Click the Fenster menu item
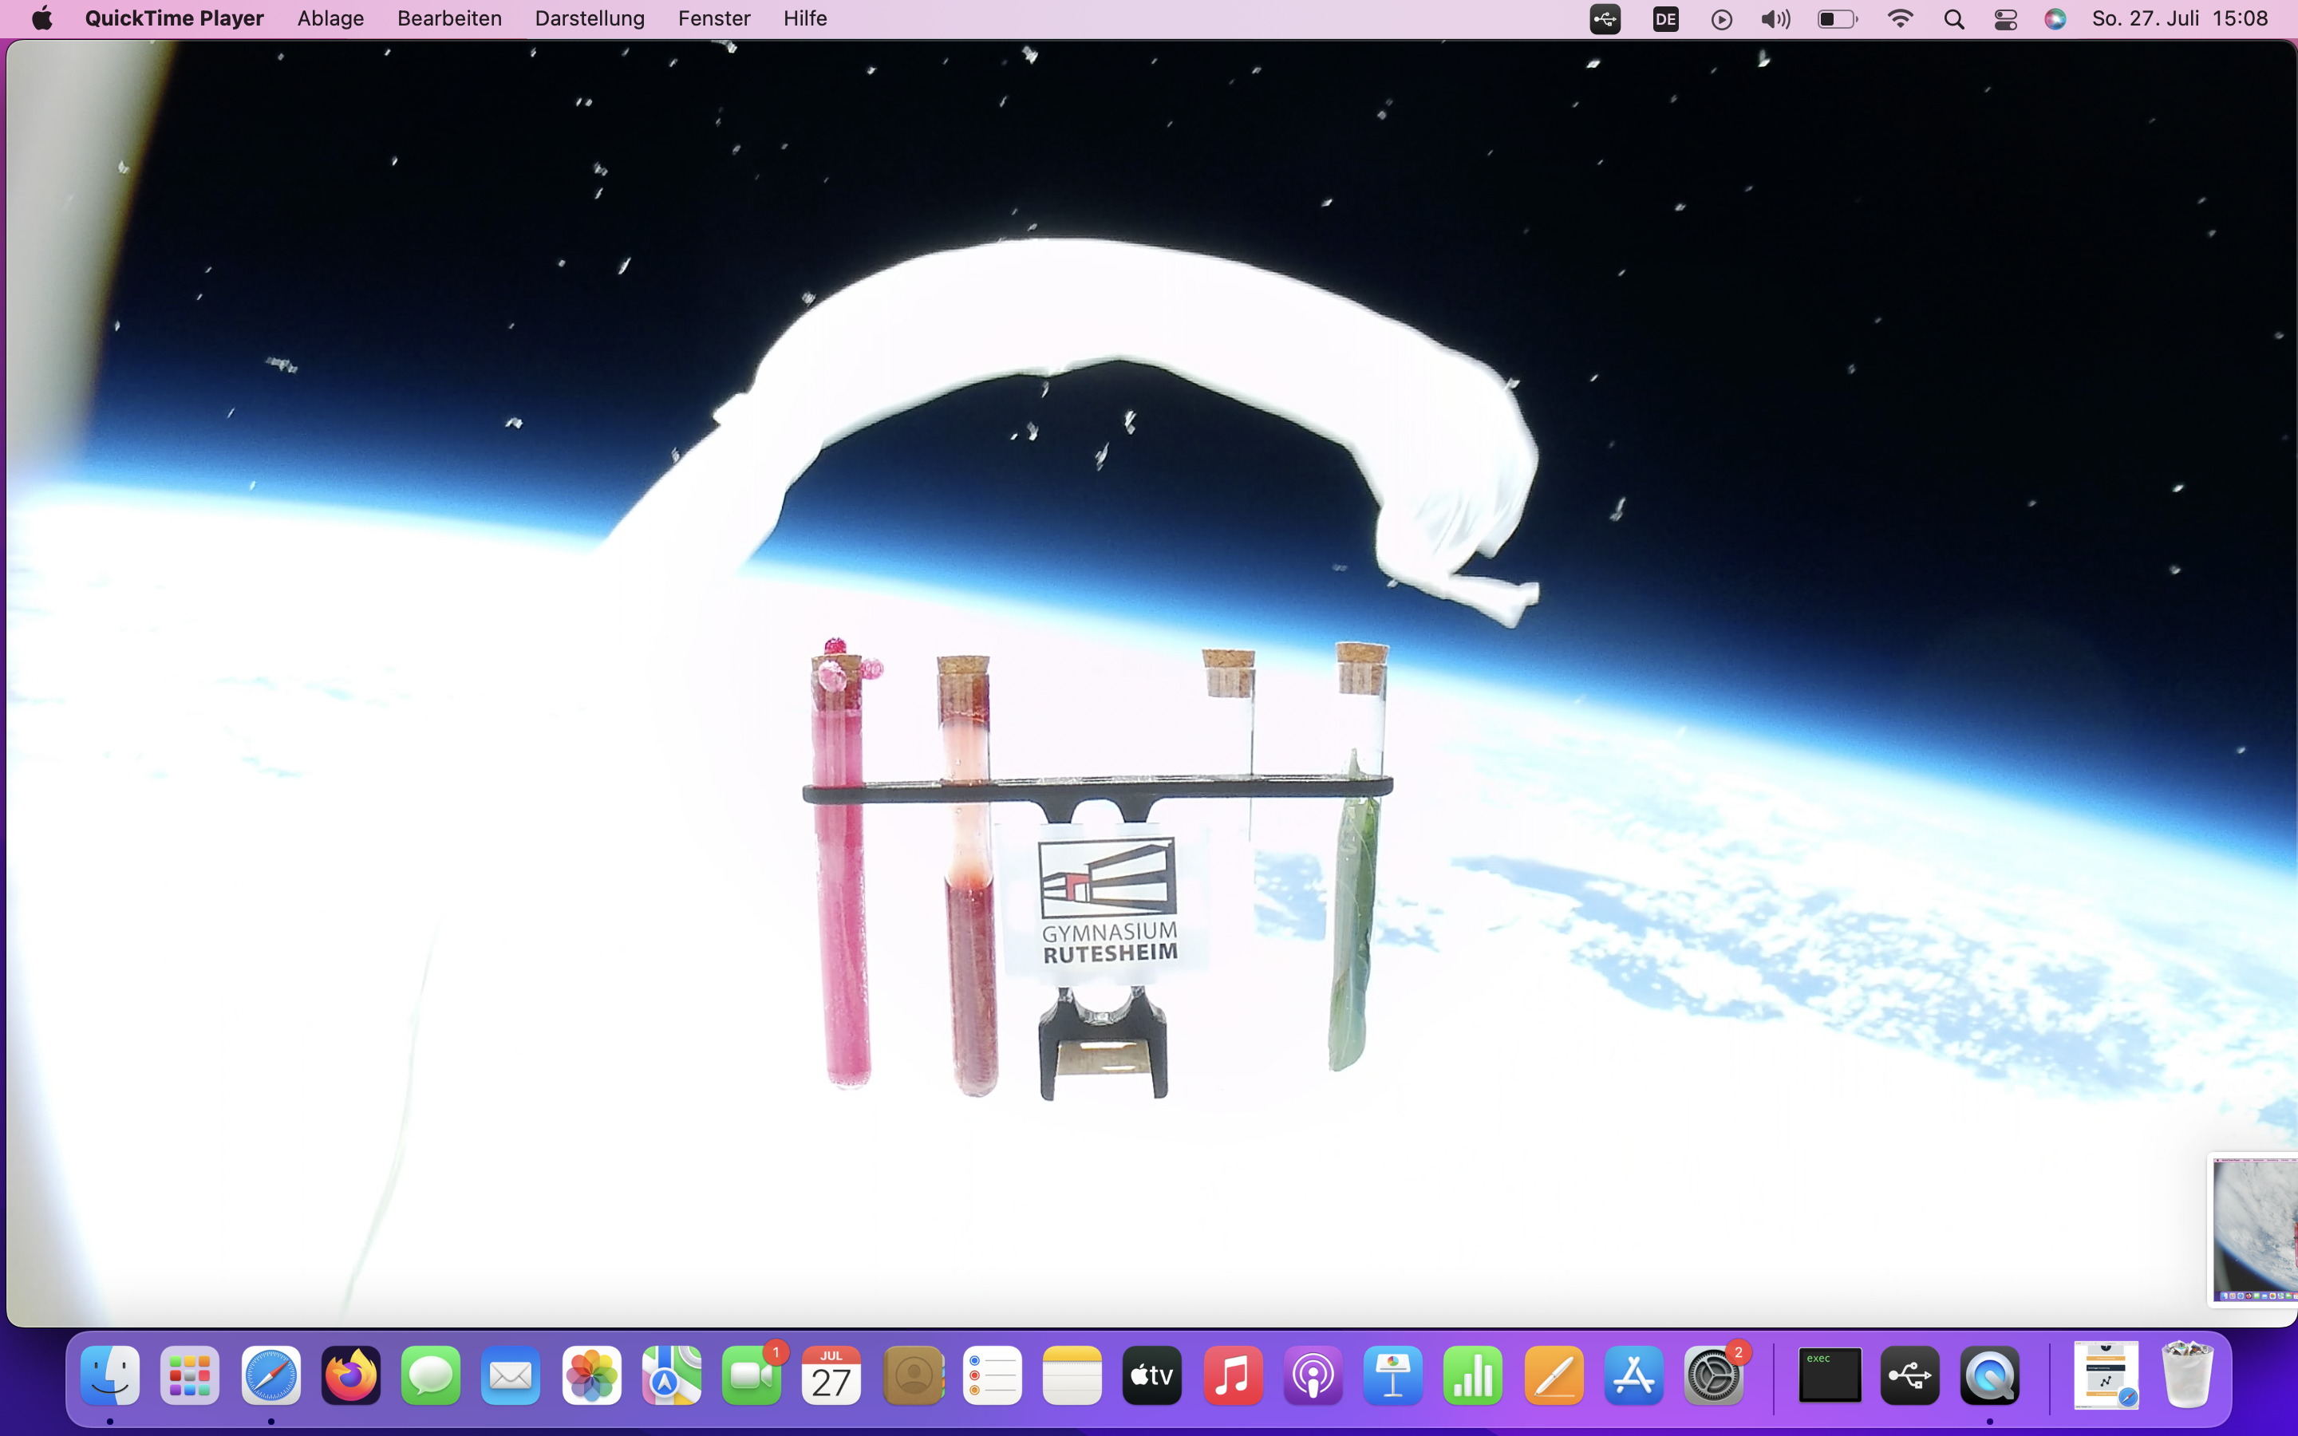Image resolution: width=2298 pixels, height=1436 pixels. [714, 19]
